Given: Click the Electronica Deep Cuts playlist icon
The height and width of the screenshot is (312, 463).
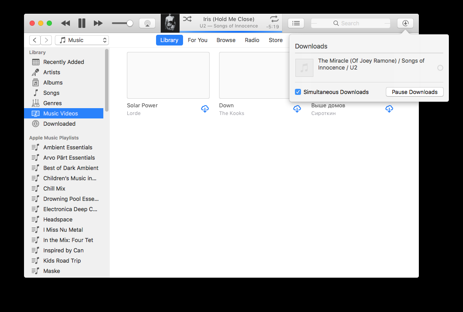Looking at the screenshot, I should [36, 209].
